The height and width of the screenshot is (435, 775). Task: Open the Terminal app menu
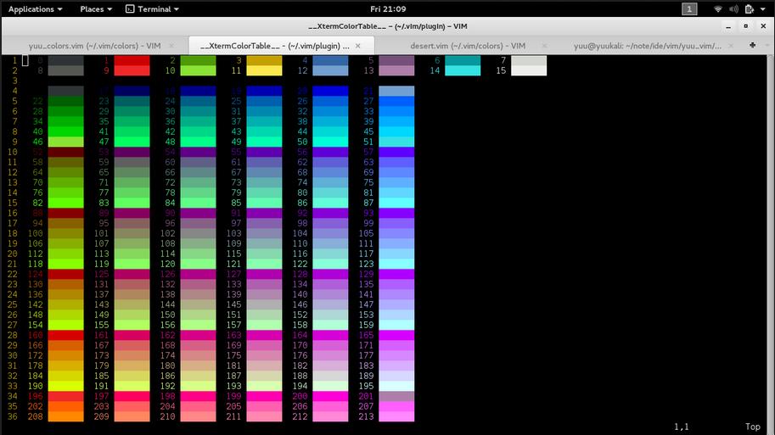(152, 8)
